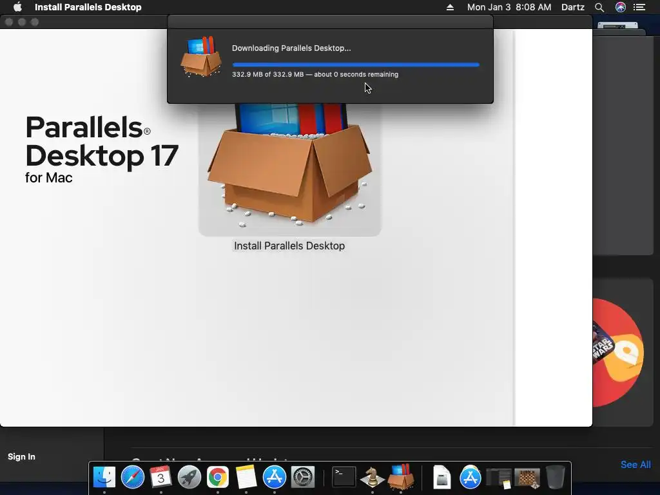Open Finder from the dock
660x495 pixels.
(x=104, y=478)
